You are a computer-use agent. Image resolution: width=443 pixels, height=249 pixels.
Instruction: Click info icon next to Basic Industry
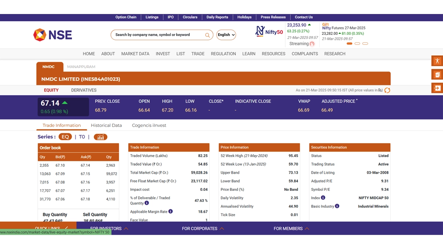(x=337, y=206)
